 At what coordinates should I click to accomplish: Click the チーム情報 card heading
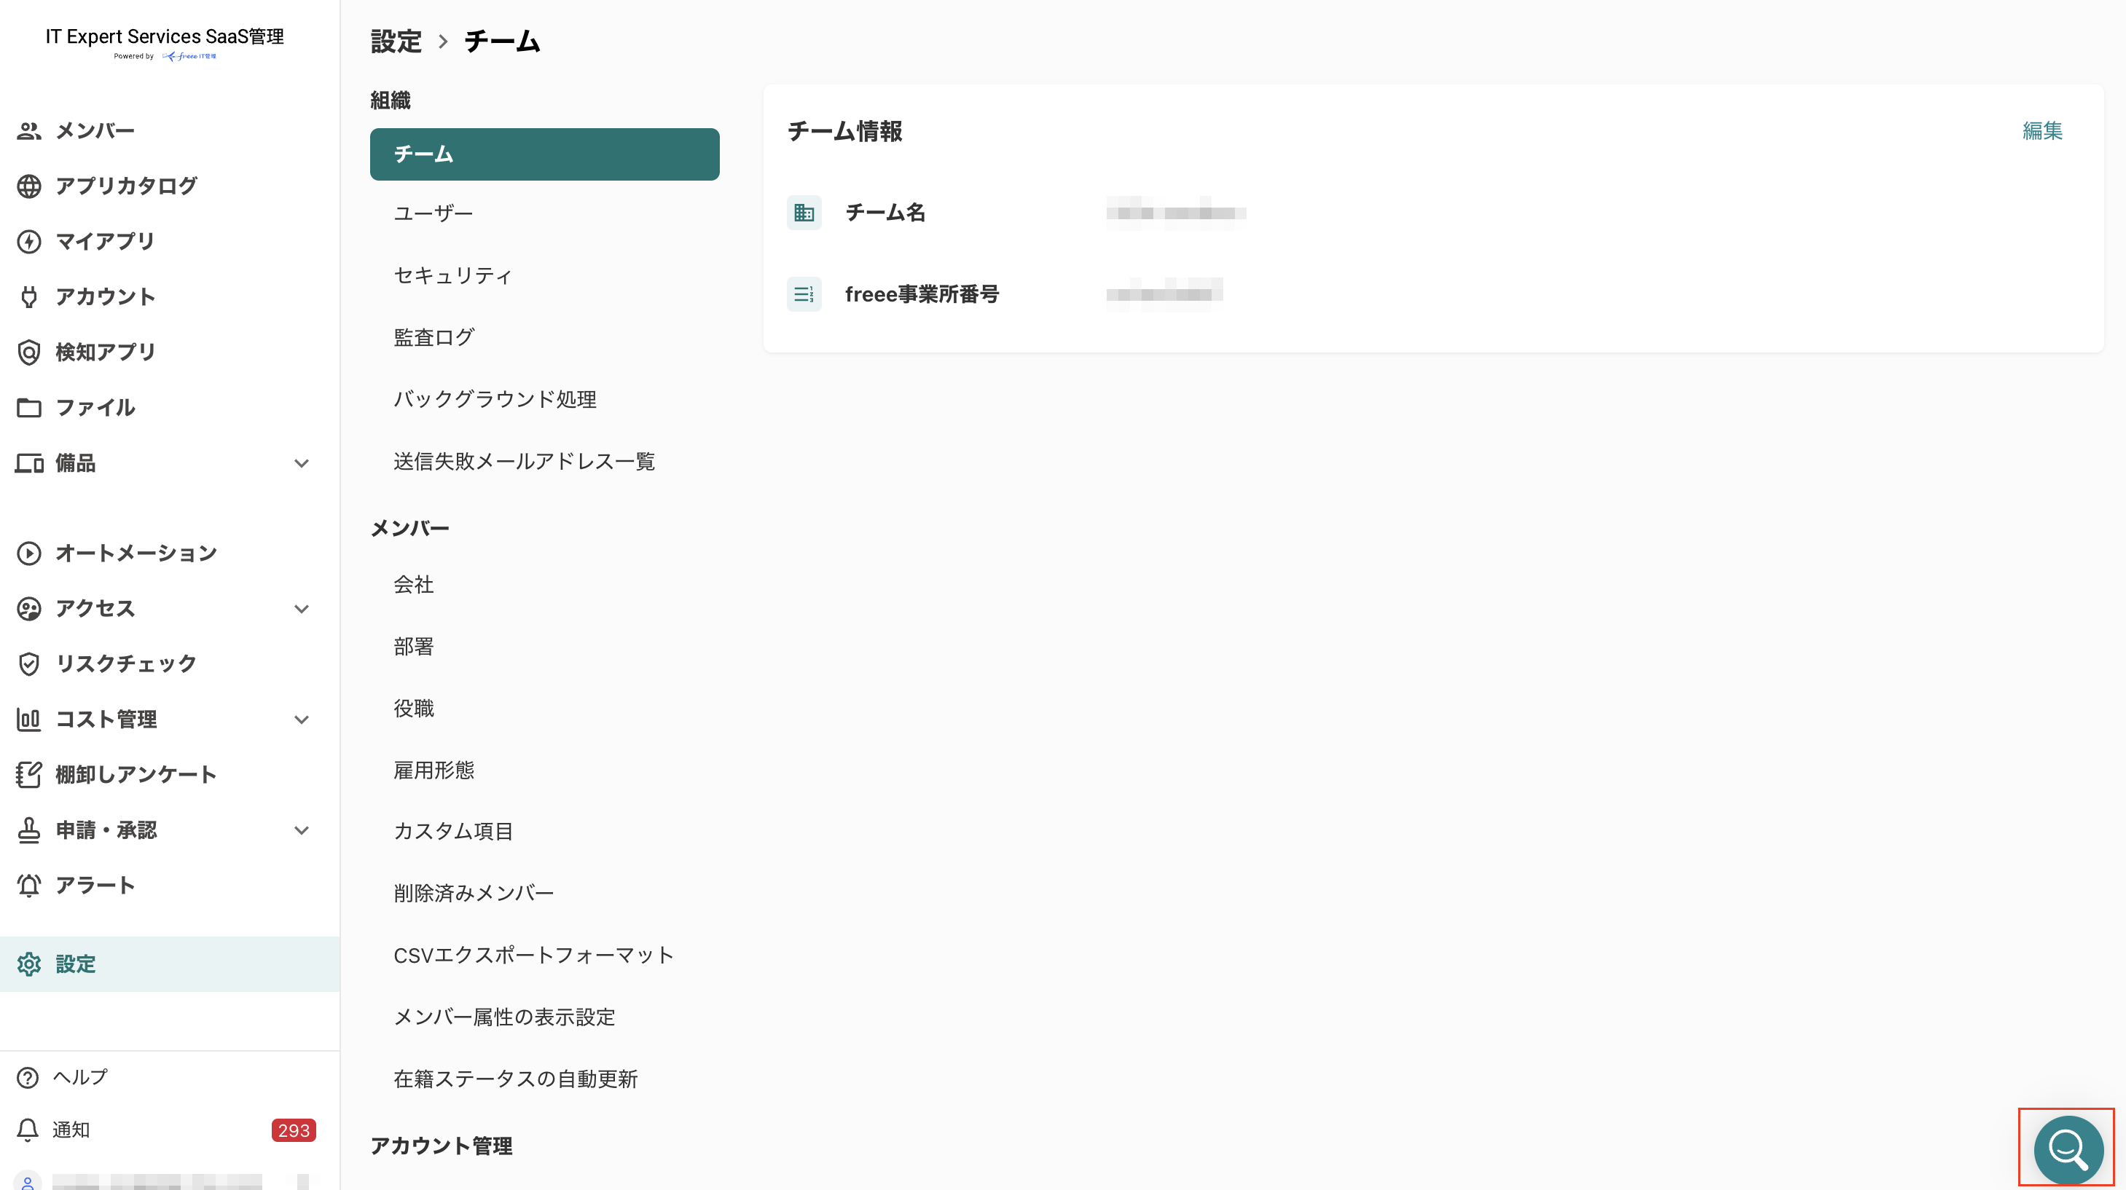tap(844, 131)
